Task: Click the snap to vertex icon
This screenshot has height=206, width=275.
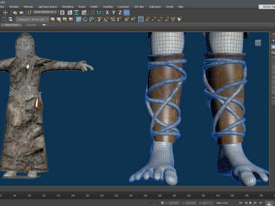Action: [x=154, y=19]
